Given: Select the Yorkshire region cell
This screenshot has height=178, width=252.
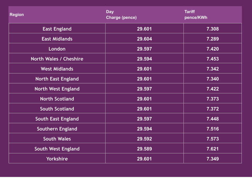Looking at the screenshot, I should click(x=57, y=158).
